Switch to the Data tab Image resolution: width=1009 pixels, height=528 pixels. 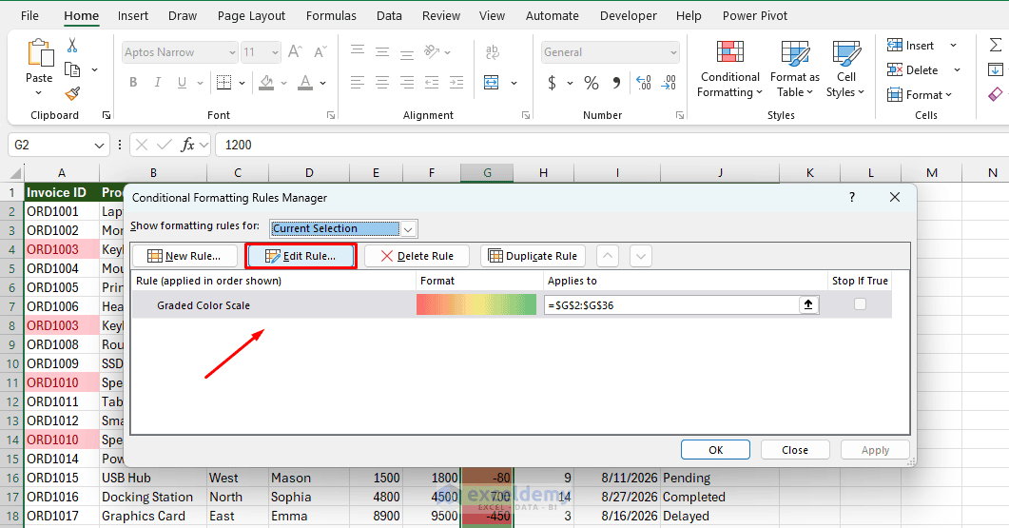click(x=389, y=15)
